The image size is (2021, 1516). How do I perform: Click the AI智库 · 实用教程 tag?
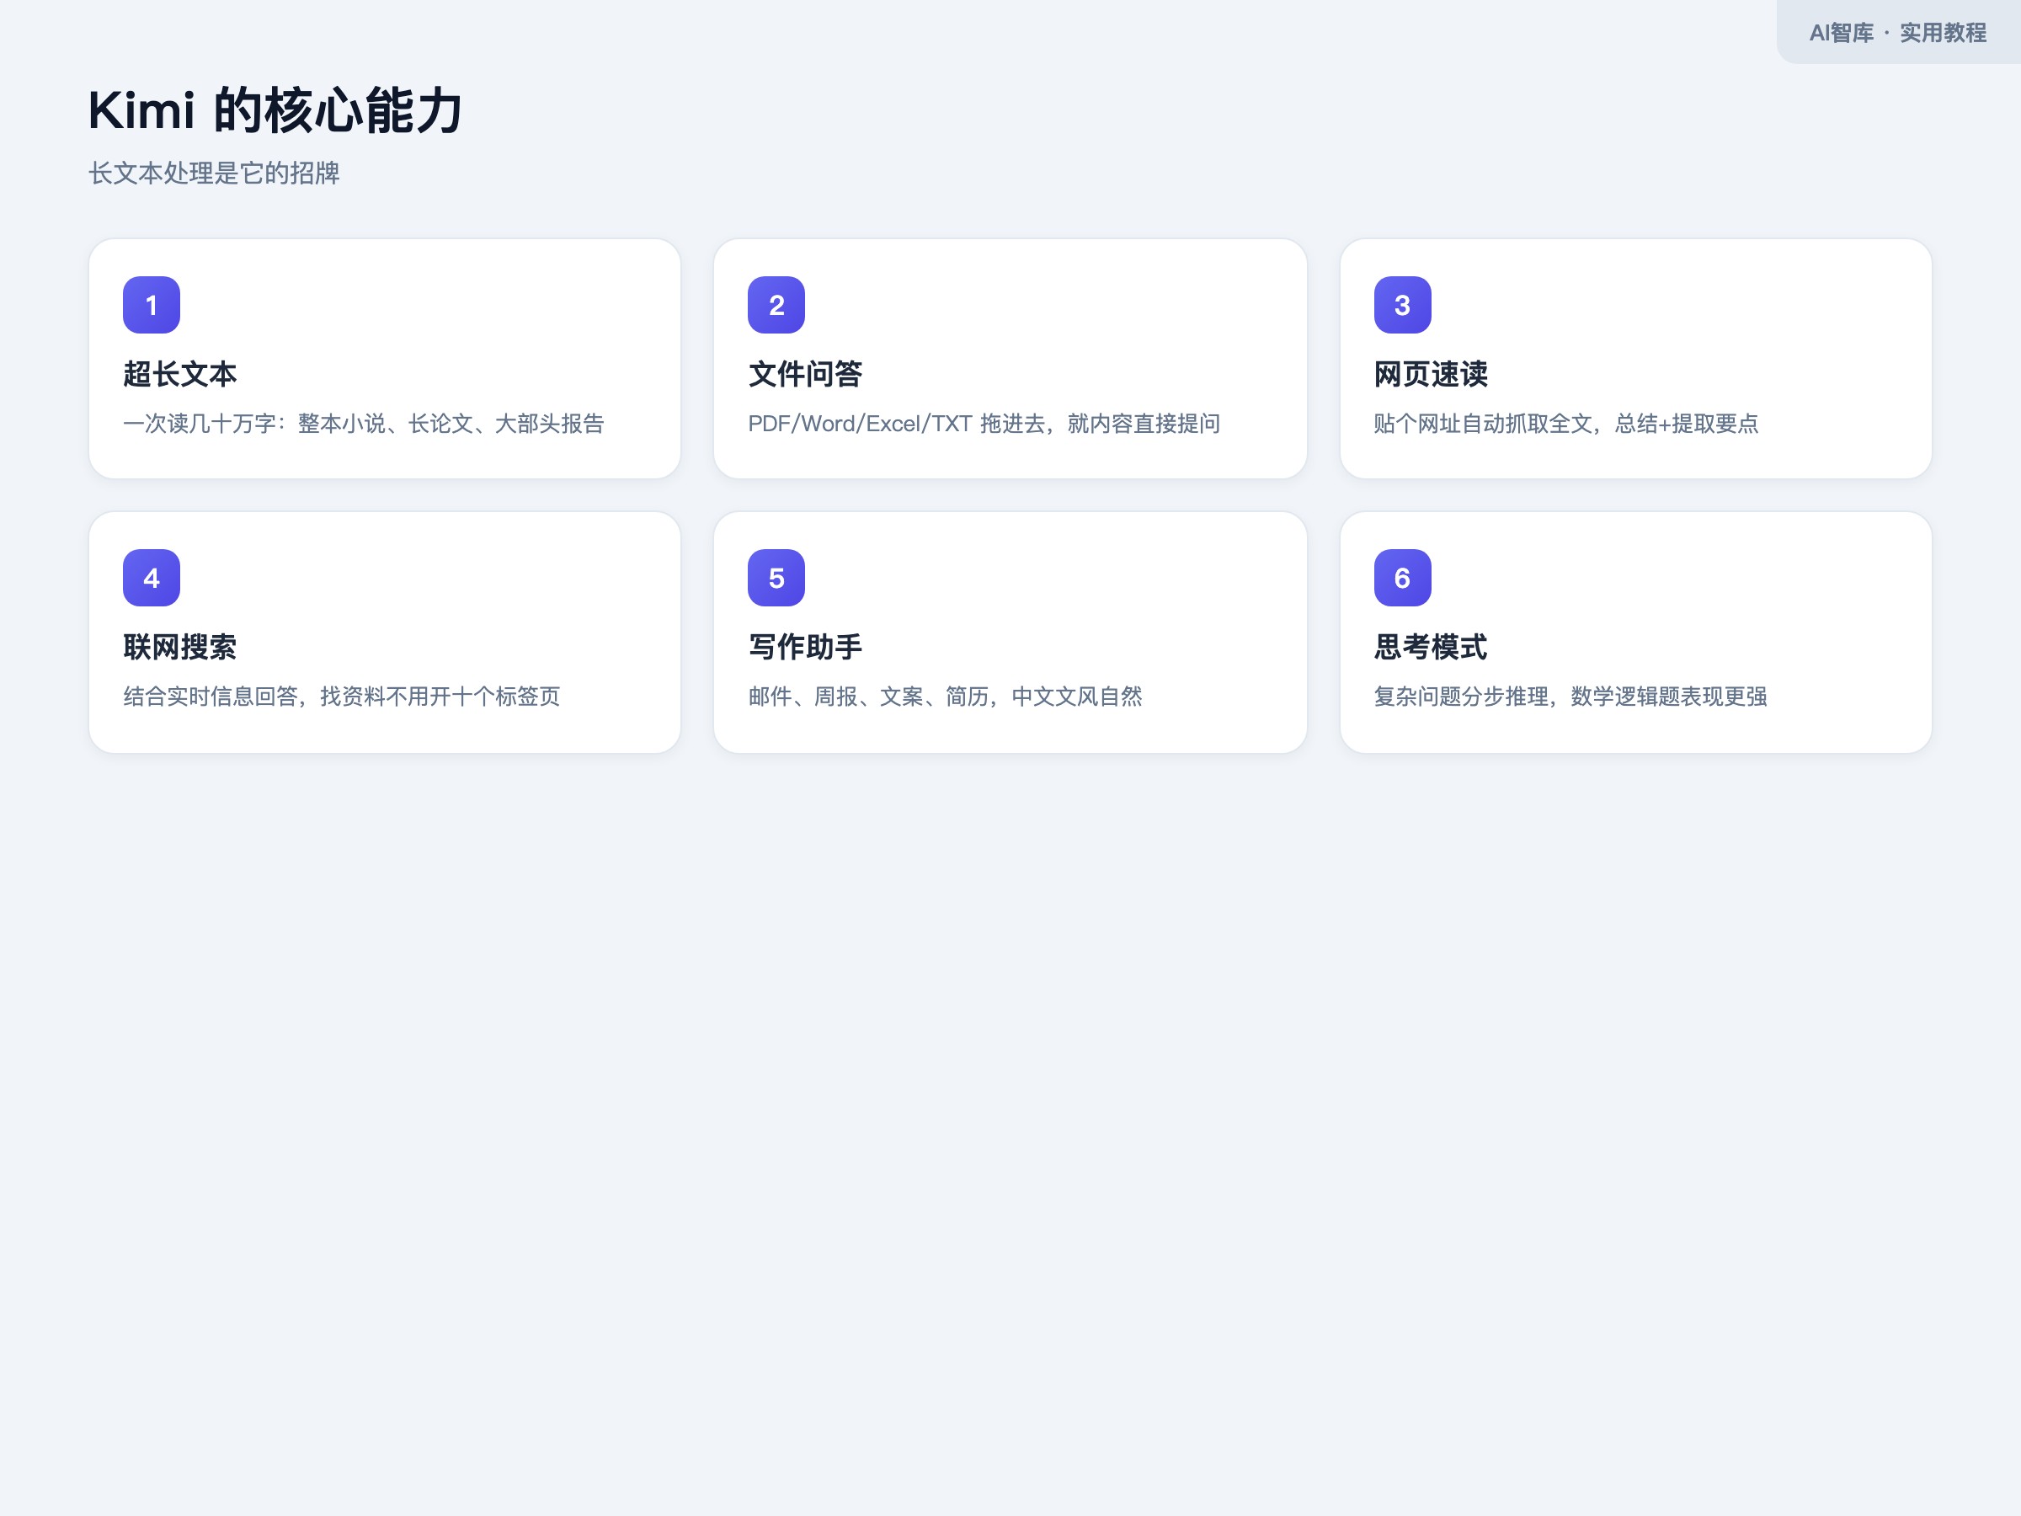click(1898, 33)
